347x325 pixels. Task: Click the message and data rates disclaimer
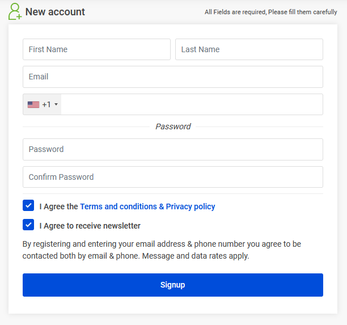click(x=162, y=250)
